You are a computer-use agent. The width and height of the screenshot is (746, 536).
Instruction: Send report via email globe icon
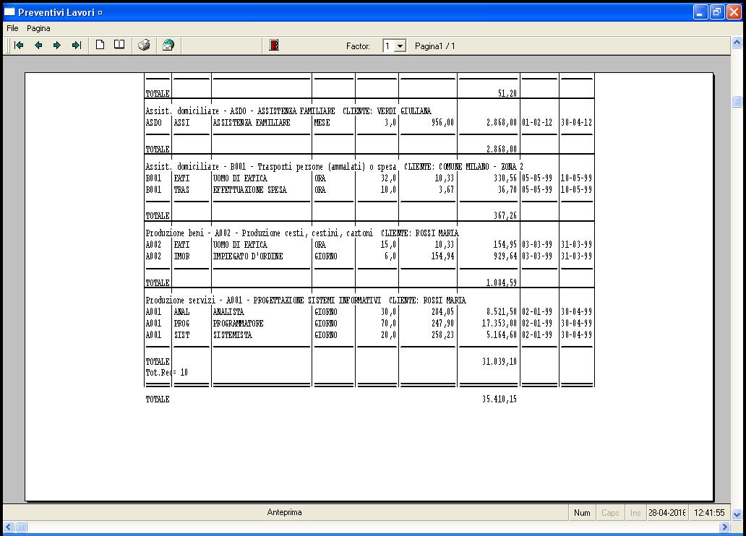click(x=168, y=46)
